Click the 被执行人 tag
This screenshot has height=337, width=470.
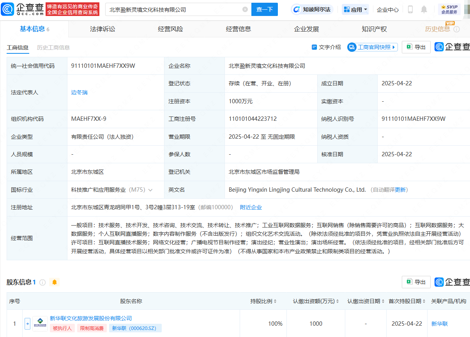(62, 328)
